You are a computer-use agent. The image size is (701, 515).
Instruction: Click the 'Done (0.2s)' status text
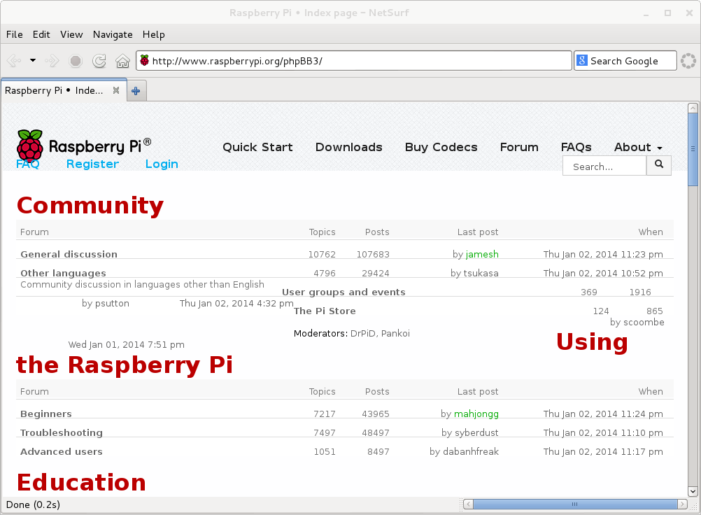[33, 505]
